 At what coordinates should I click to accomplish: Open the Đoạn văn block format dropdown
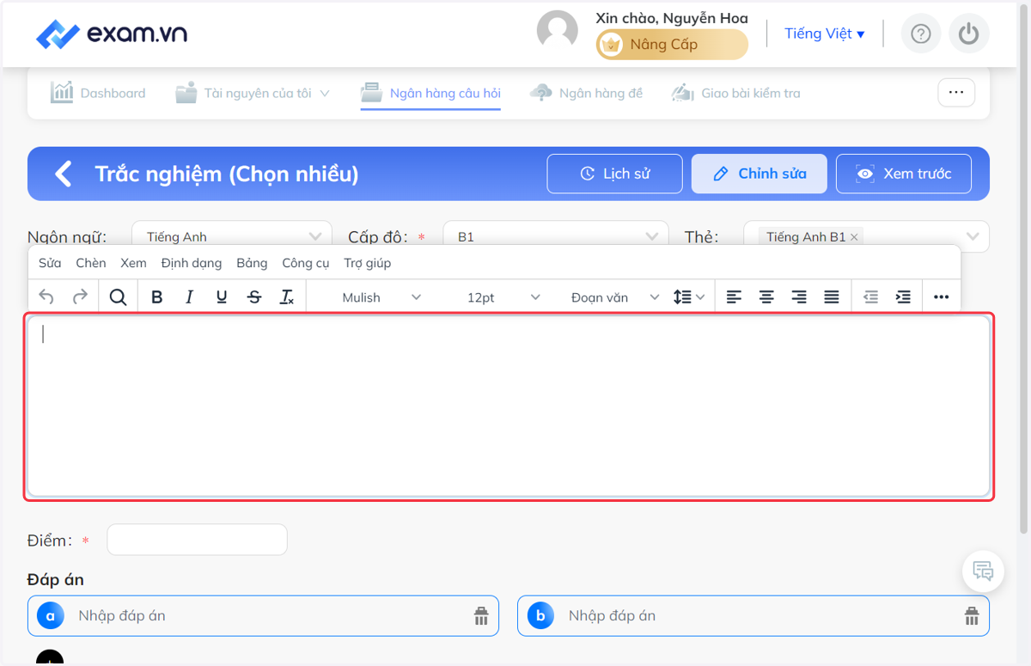tap(615, 297)
